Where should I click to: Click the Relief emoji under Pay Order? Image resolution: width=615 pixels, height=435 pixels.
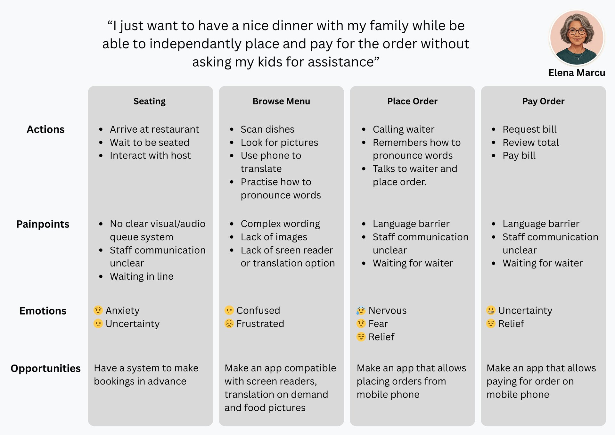pos(491,324)
